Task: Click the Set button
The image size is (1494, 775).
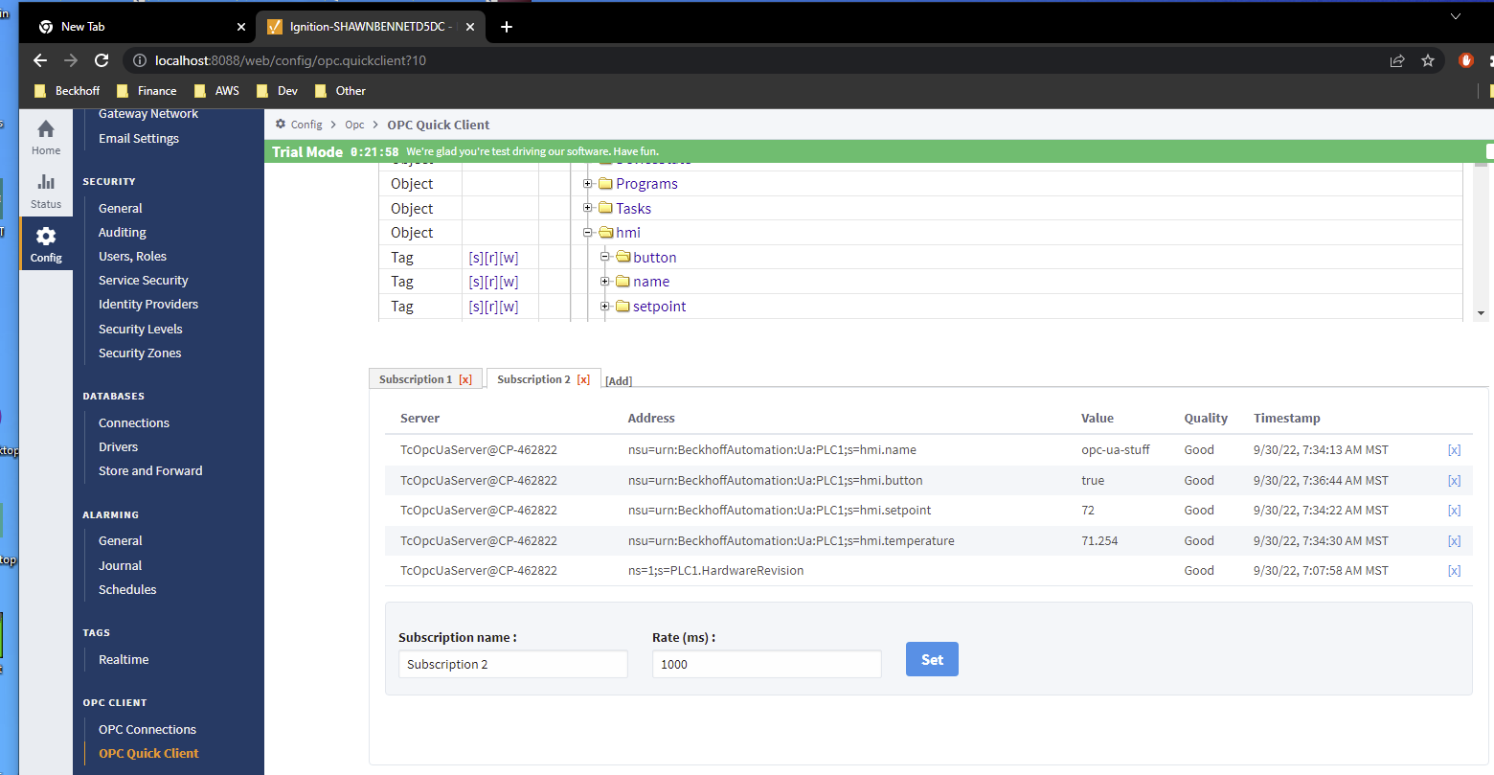Action: pyautogui.click(x=932, y=659)
